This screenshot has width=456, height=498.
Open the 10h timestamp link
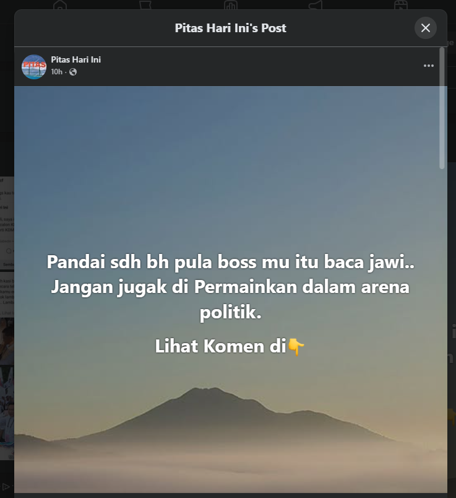[x=56, y=72]
